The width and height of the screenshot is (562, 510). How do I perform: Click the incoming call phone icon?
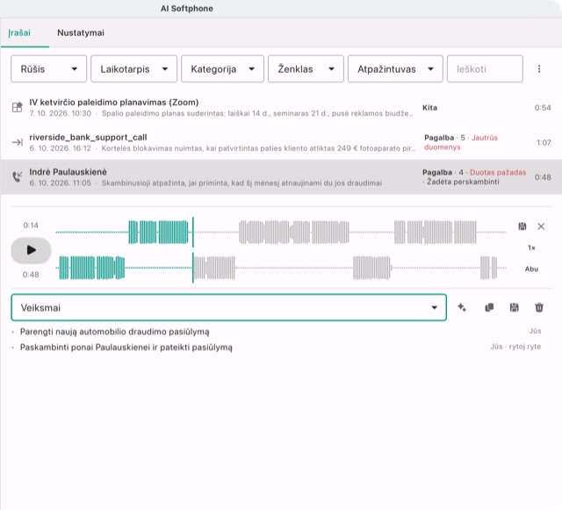(x=18, y=176)
